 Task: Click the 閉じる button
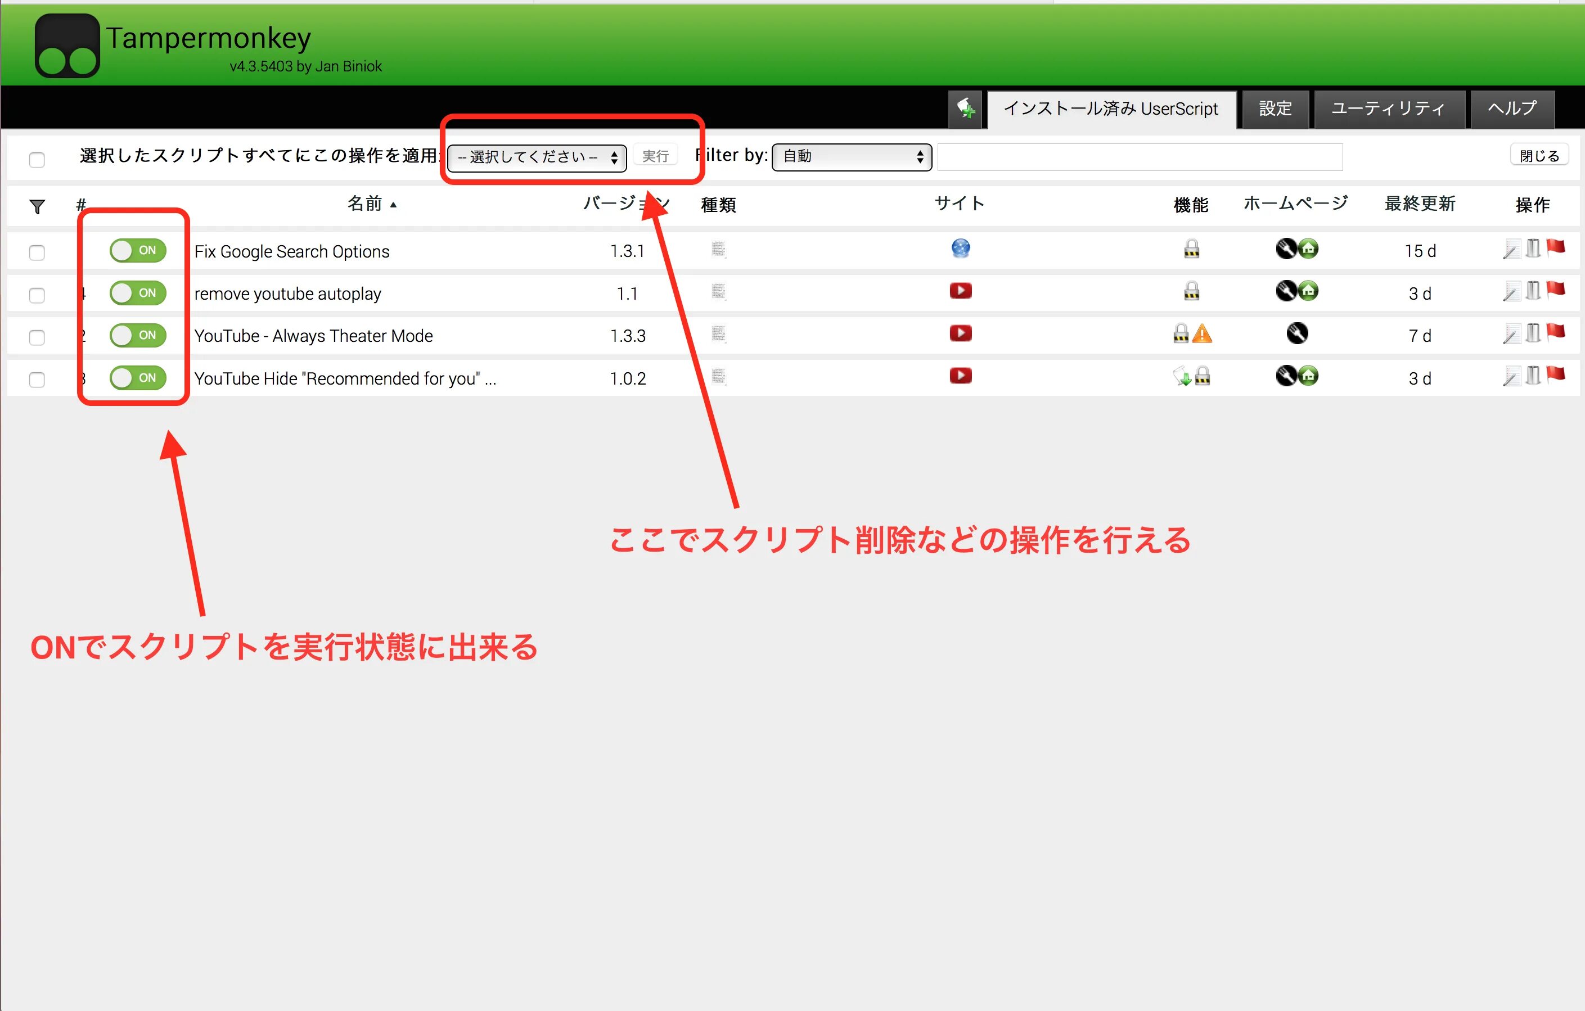point(1539,156)
